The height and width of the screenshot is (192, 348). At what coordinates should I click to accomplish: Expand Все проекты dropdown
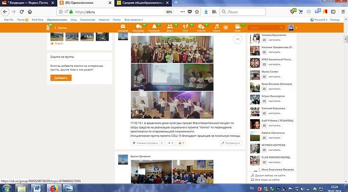point(134,20)
